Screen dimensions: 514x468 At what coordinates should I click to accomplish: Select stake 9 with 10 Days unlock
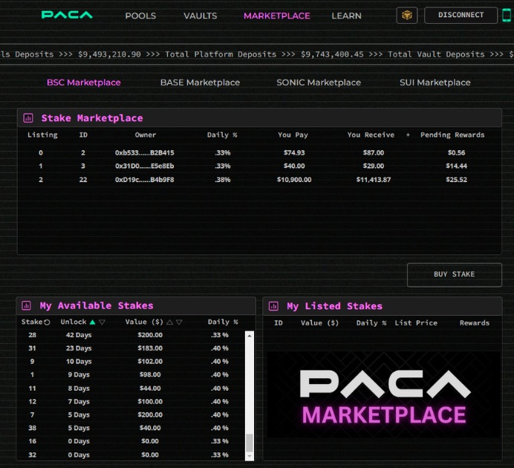pyautogui.click(x=131, y=362)
